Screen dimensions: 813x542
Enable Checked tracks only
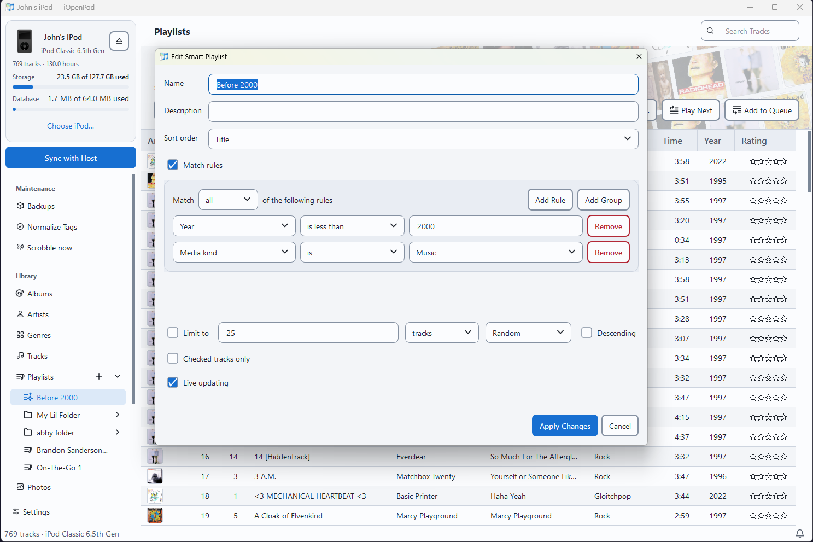tap(173, 359)
